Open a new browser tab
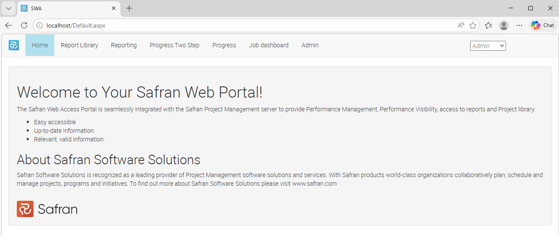 pyautogui.click(x=129, y=8)
